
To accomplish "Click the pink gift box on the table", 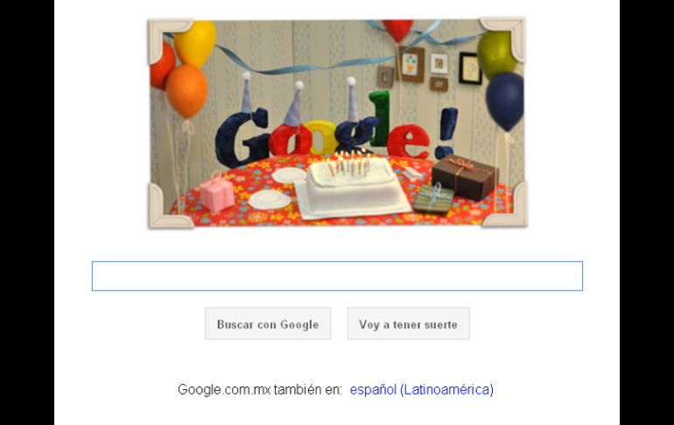I will tap(217, 193).
